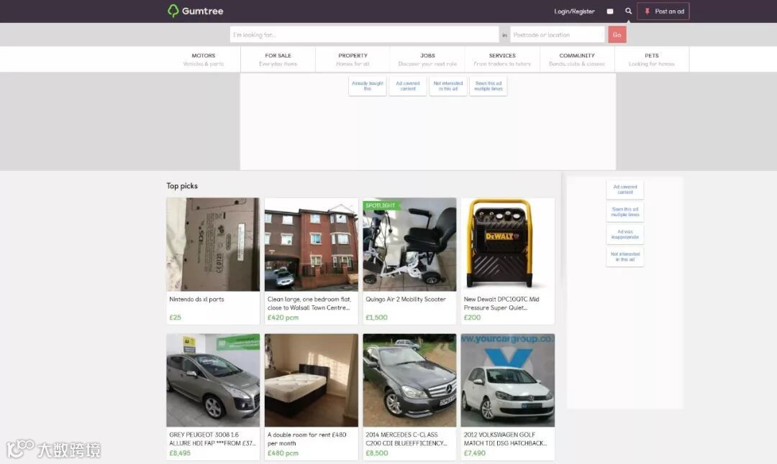Click the pin icon on Post an ad
This screenshot has width=777, height=464.
pos(647,11)
